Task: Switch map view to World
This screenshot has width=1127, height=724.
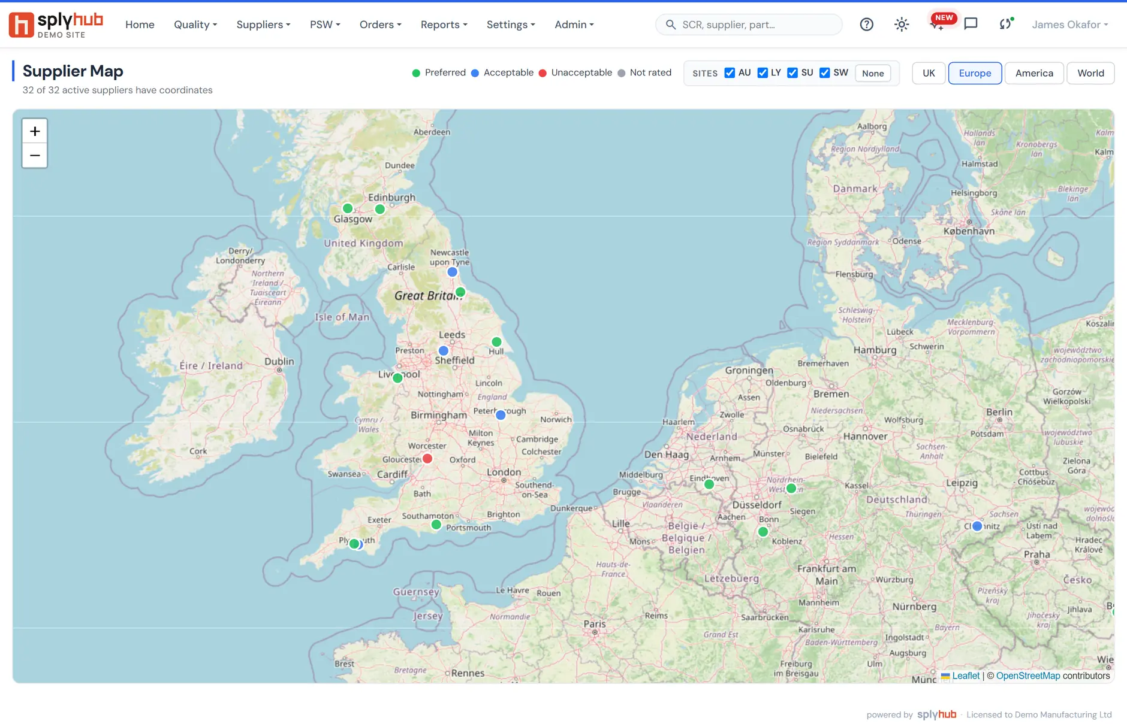Action: [1090, 73]
